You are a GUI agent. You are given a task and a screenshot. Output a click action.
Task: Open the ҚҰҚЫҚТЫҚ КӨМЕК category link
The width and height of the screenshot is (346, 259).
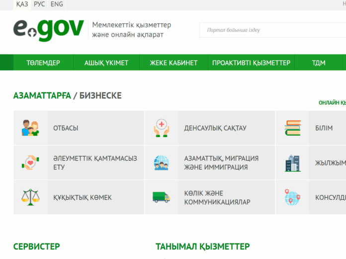pyautogui.click(x=83, y=197)
